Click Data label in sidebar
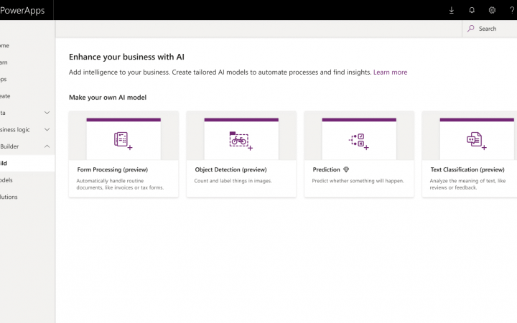The width and height of the screenshot is (517, 323). (x=3, y=113)
